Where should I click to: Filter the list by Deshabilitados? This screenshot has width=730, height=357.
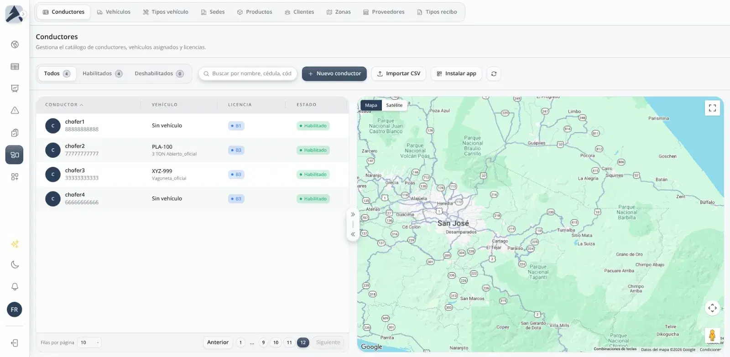pos(159,73)
